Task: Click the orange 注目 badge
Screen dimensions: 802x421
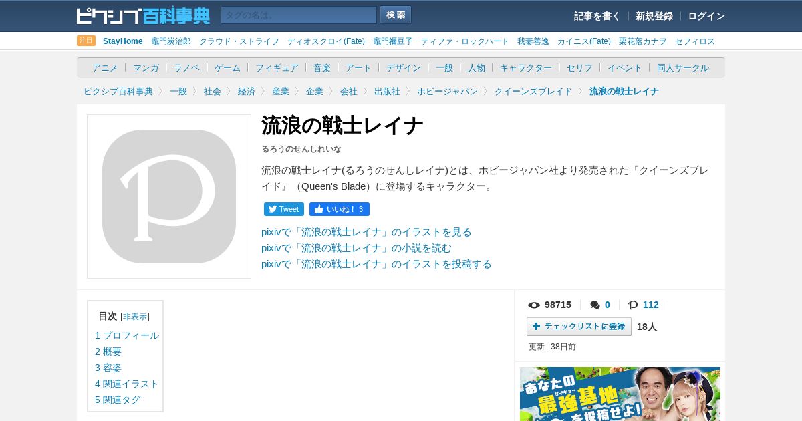Action: point(86,41)
